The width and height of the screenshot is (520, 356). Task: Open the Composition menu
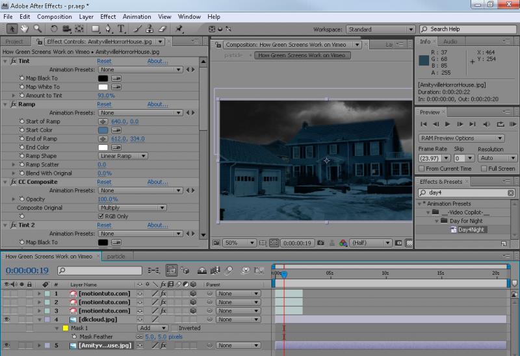pyautogui.click(x=55, y=16)
